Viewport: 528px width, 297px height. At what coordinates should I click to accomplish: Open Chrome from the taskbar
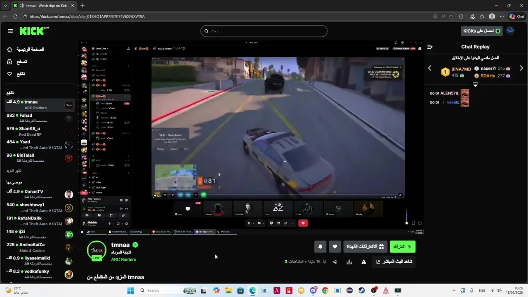tap(325, 290)
